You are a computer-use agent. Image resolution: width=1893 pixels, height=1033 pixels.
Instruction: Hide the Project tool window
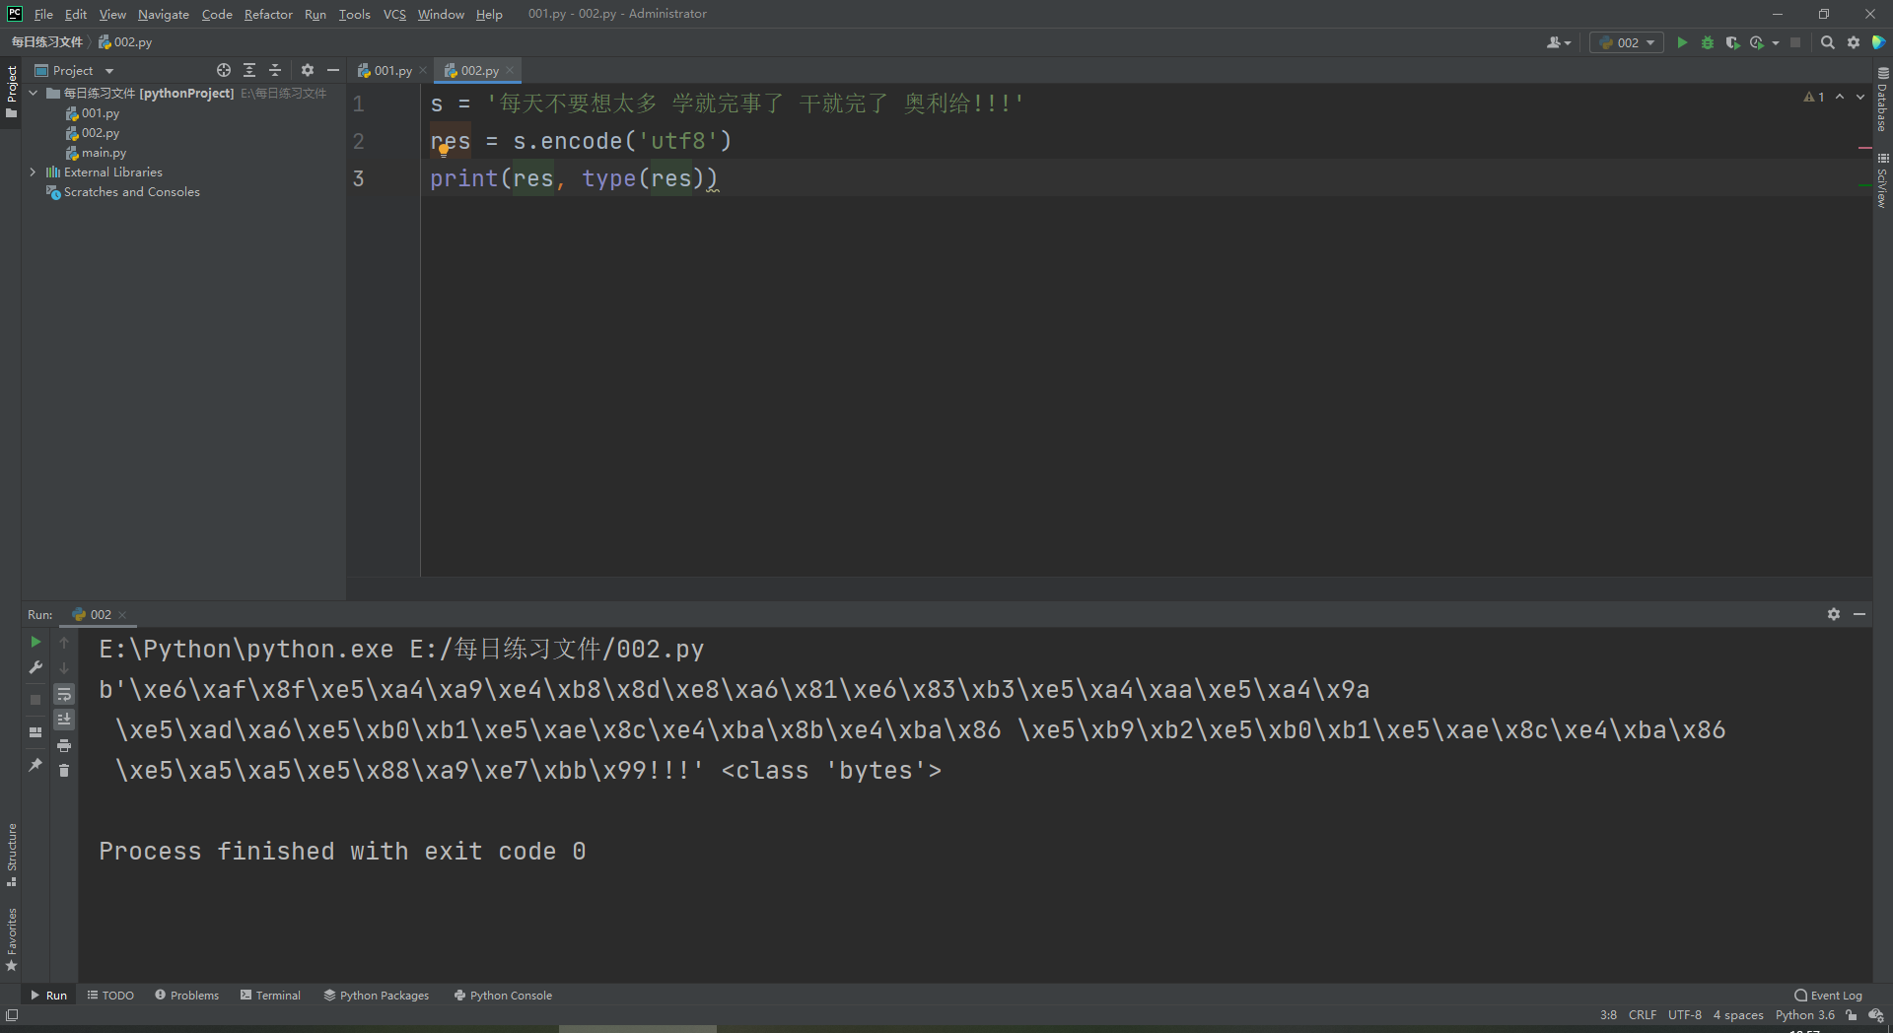pyautogui.click(x=333, y=70)
